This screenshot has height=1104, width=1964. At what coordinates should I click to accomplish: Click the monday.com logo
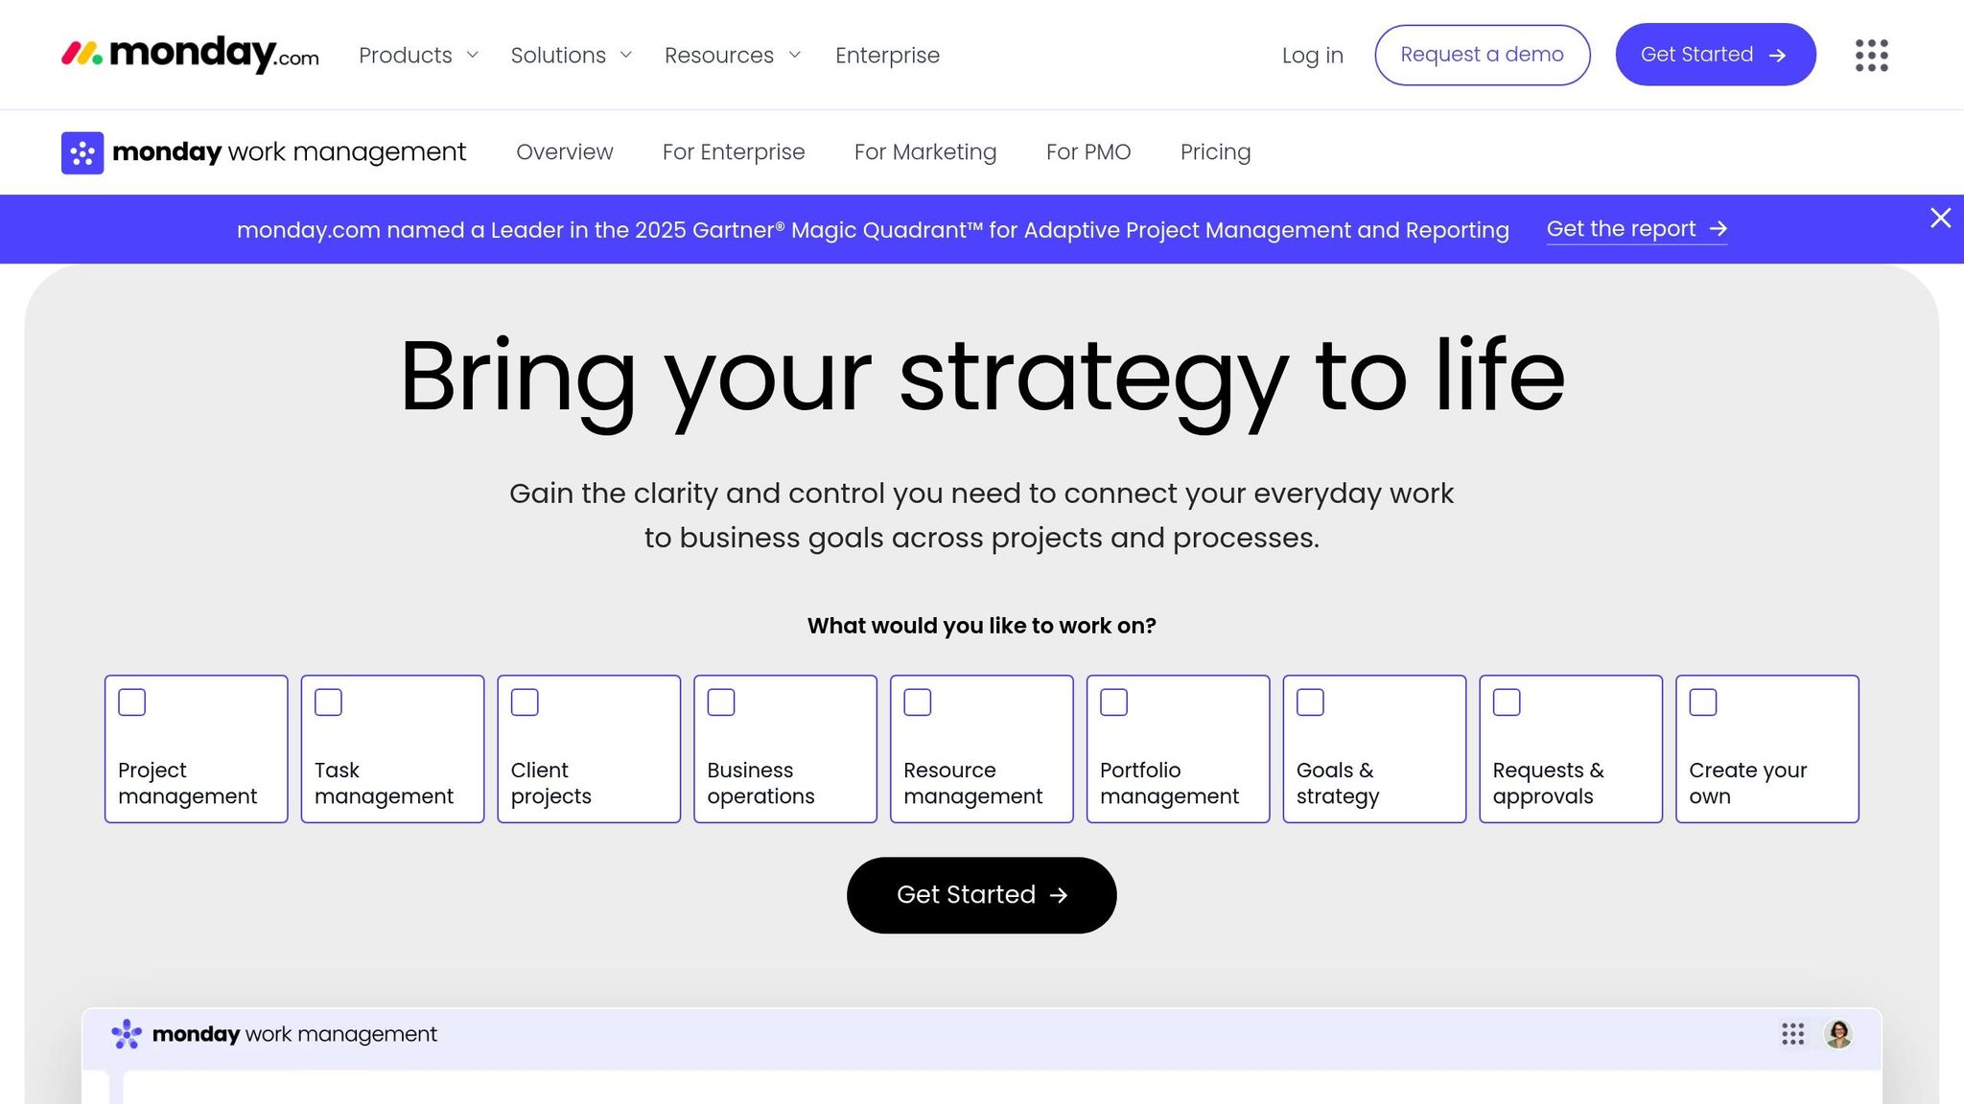(190, 55)
